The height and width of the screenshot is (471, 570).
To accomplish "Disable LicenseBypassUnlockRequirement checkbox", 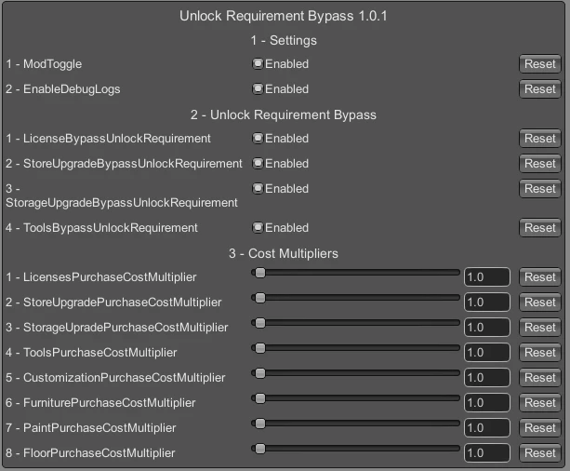I will 258,139.
